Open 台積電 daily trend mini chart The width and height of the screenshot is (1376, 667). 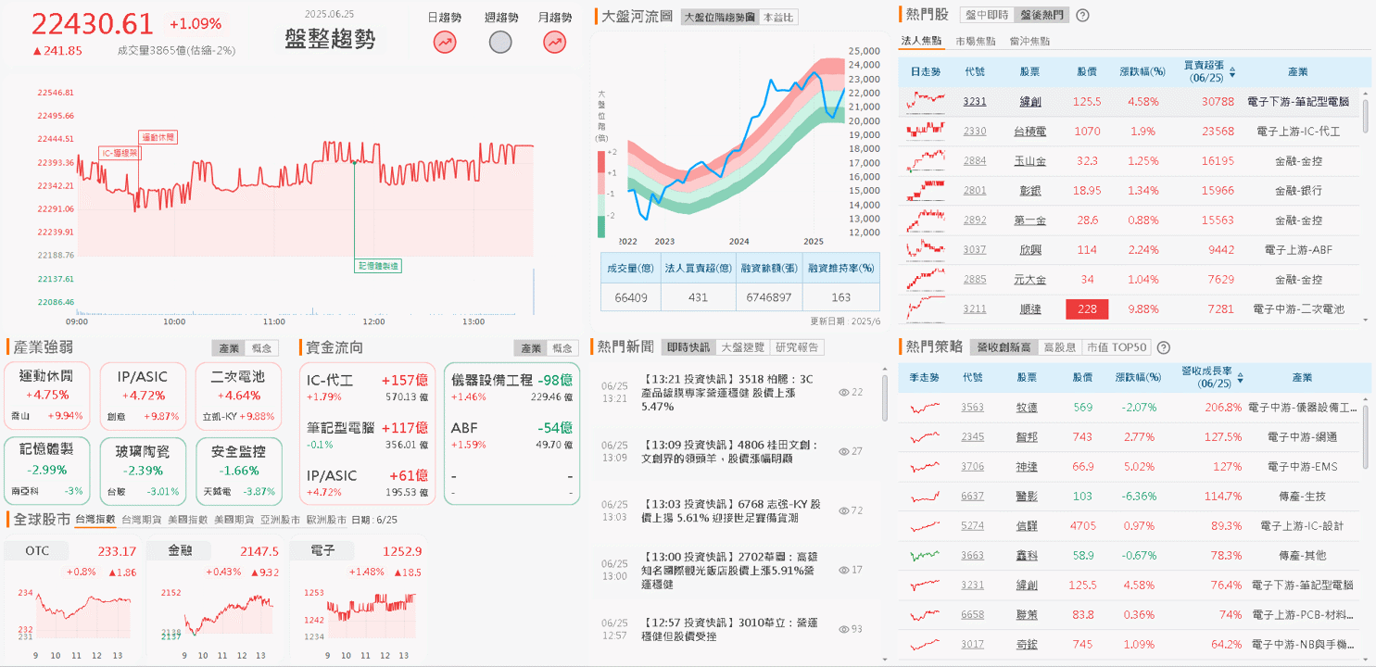point(926,131)
